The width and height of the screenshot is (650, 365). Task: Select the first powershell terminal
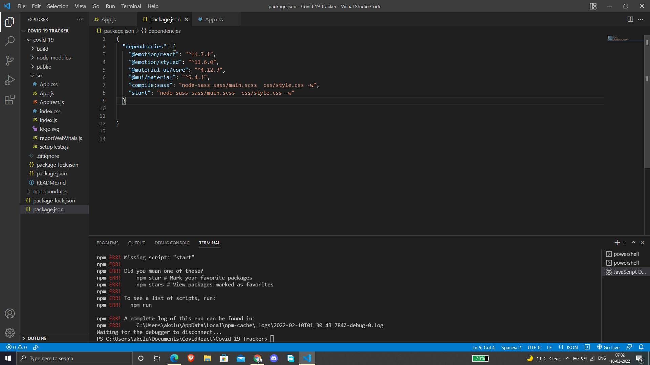[x=626, y=254]
